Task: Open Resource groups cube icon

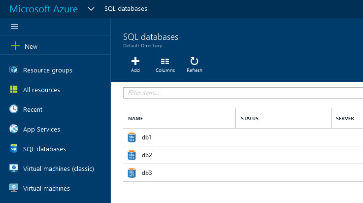Action: [14, 70]
